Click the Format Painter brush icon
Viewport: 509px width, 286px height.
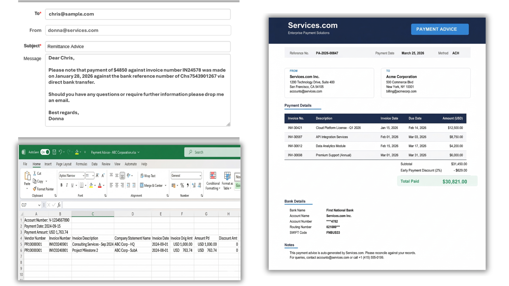(x=35, y=189)
